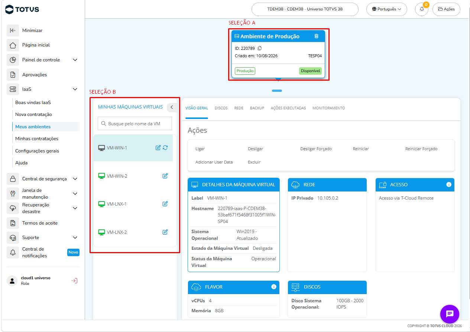Open the TDEM38 - CDEM38 tenant selector
The image size is (470, 332).
(305, 9)
